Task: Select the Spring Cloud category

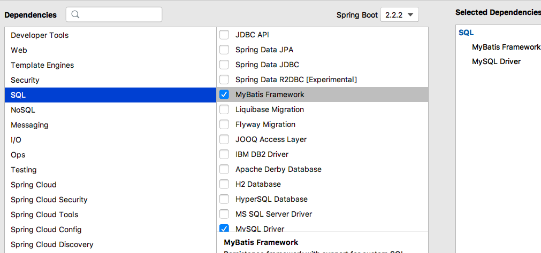Action: tap(33, 185)
